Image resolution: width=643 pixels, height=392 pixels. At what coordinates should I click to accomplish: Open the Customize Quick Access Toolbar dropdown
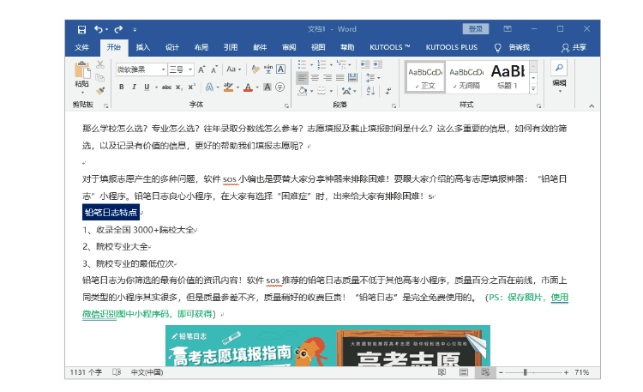coord(135,29)
